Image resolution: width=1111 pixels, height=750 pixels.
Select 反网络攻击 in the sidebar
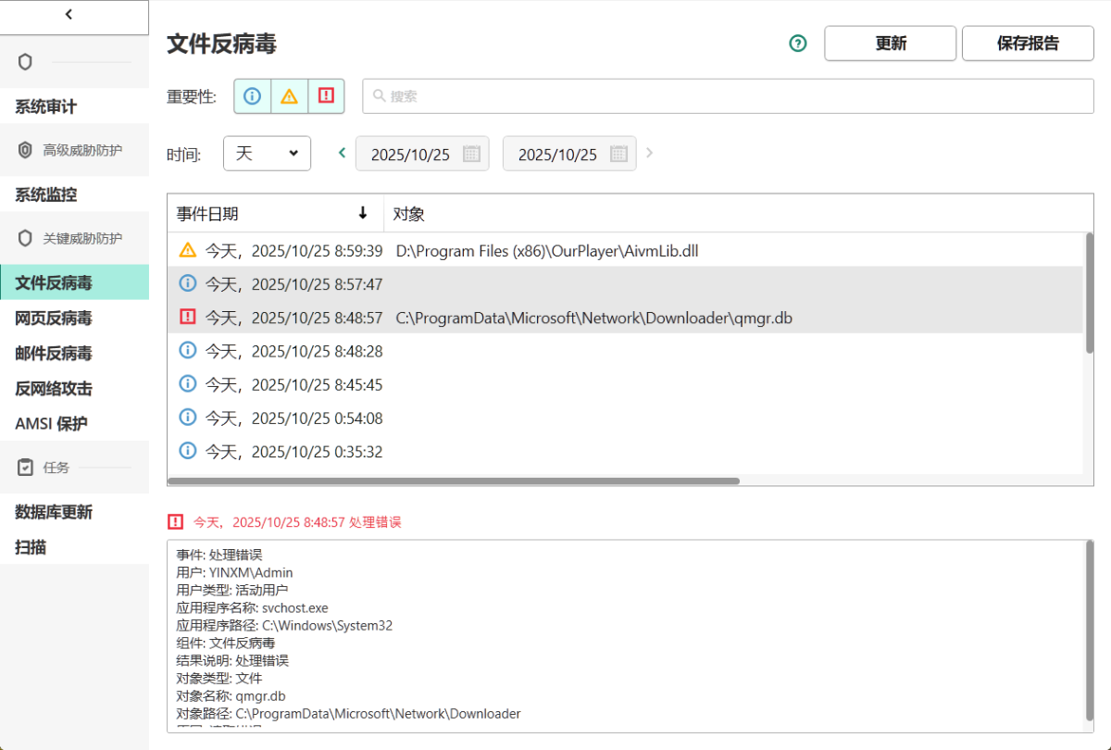click(x=54, y=388)
